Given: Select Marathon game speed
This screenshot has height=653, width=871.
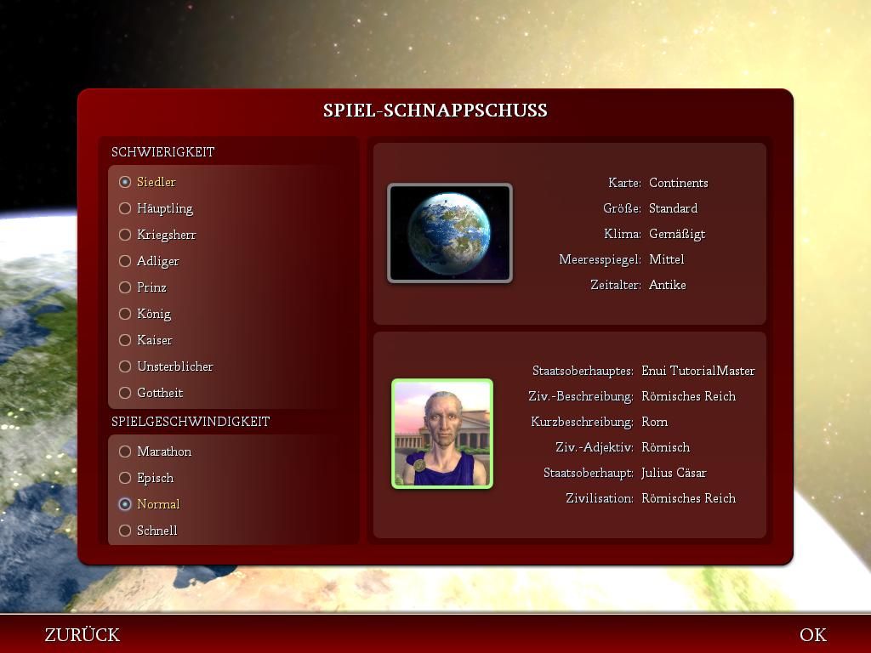Looking at the screenshot, I should pos(125,451).
